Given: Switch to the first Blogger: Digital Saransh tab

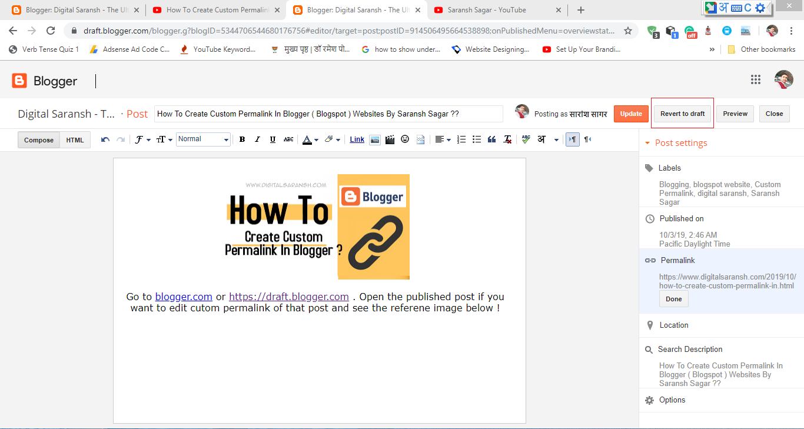Looking at the screenshot, I should (75, 10).
